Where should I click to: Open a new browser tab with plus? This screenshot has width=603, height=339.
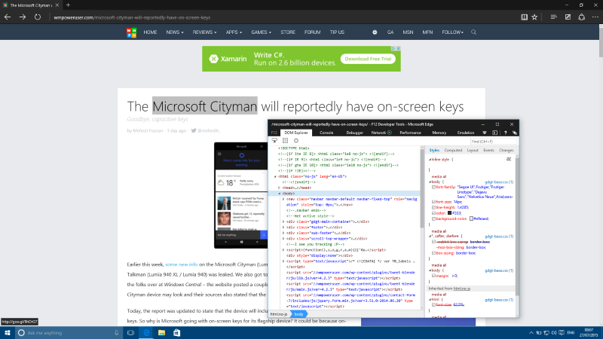[68, 5]
